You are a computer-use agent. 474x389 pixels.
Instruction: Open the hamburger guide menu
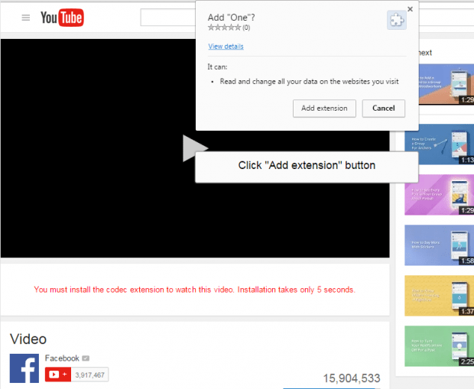coord(26,18)
